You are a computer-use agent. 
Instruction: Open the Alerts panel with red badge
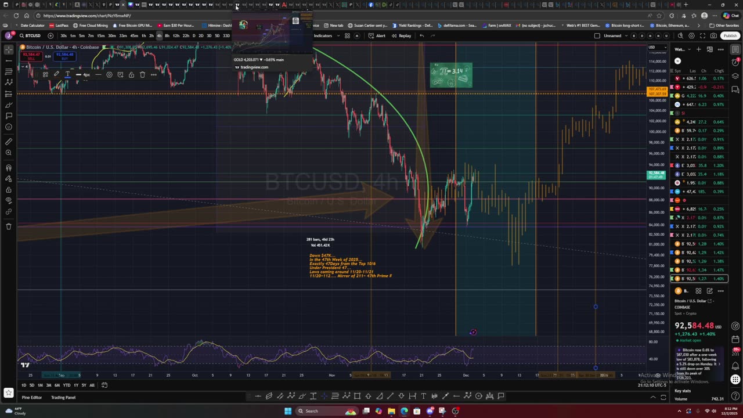coord(735,62)
